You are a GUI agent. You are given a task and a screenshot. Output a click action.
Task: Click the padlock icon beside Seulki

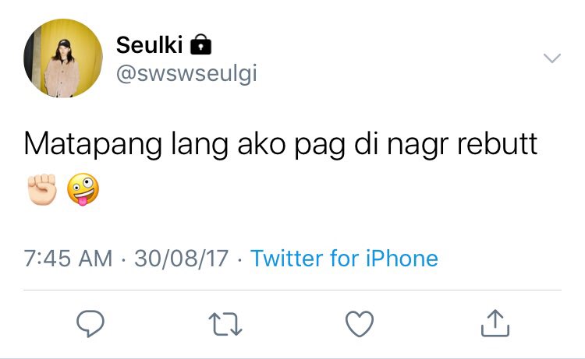[x=200, y=44]
